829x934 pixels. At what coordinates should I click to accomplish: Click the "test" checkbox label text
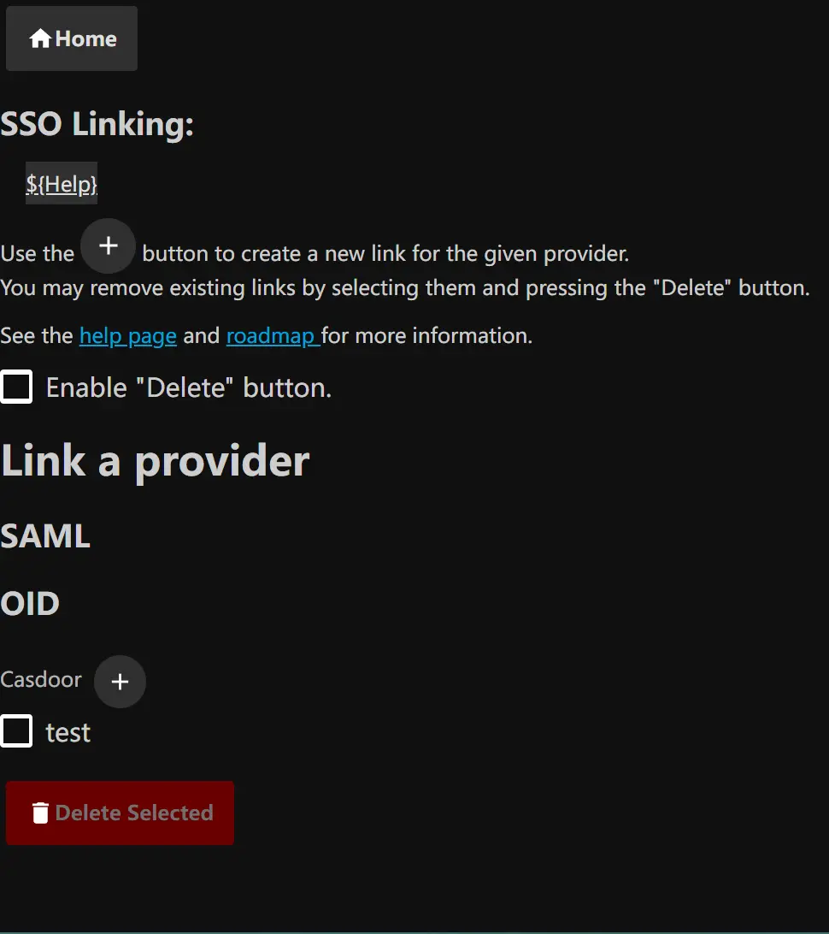point(68,733)
